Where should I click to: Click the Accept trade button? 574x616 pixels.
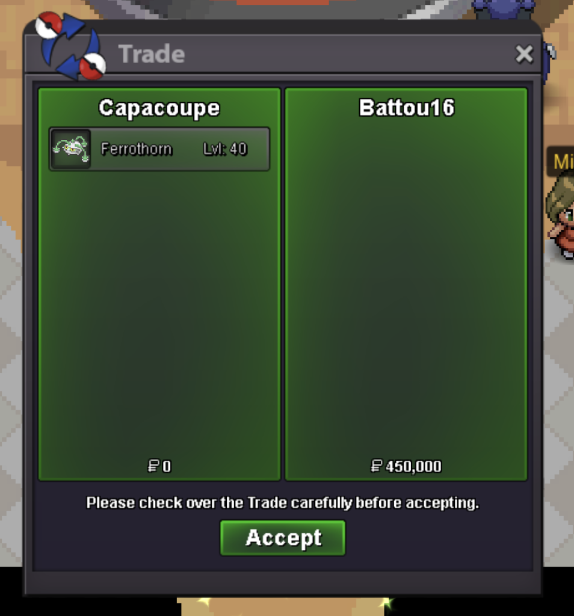[283, 538]
